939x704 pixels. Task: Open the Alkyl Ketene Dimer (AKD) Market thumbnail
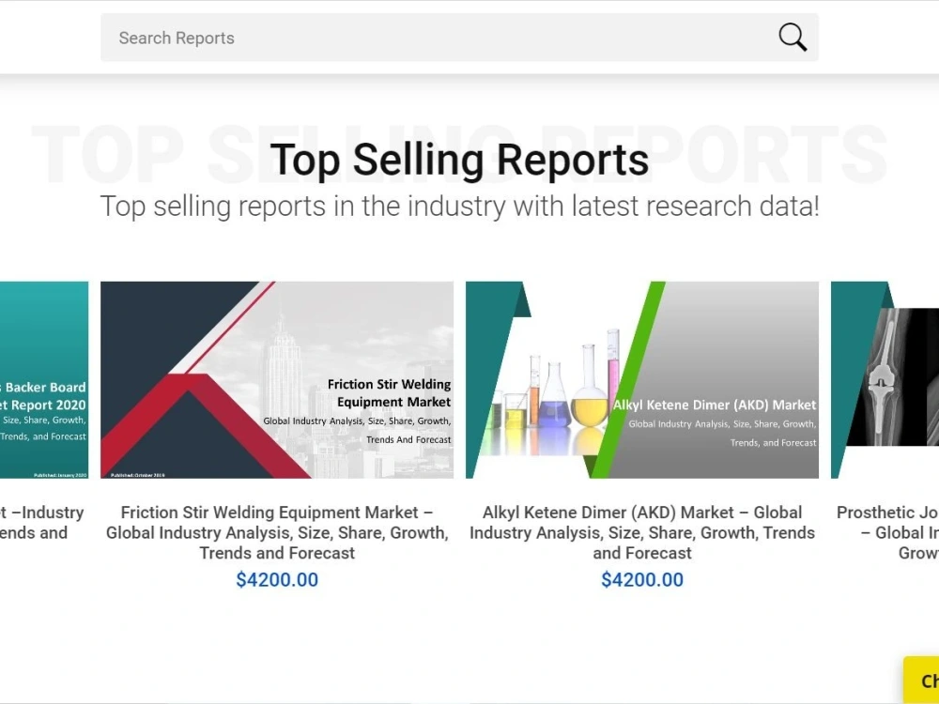click(x=642, y=379)
